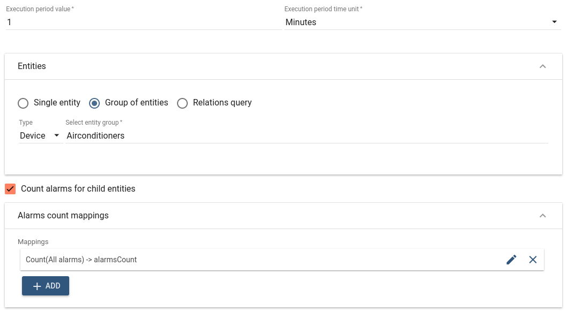Open Minutes time unit dropdown arrow
Image resolution: width=567 pixels, height=319 pixels.
click(554, 22)
